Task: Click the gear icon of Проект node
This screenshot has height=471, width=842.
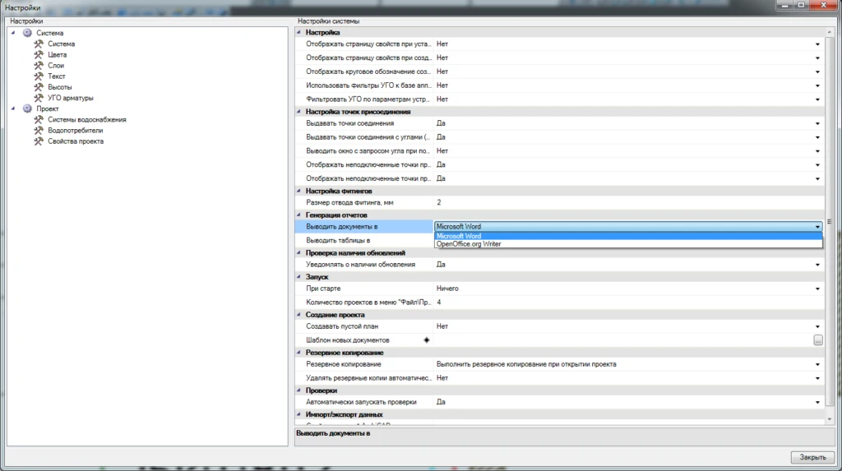Action: point(27,109)
